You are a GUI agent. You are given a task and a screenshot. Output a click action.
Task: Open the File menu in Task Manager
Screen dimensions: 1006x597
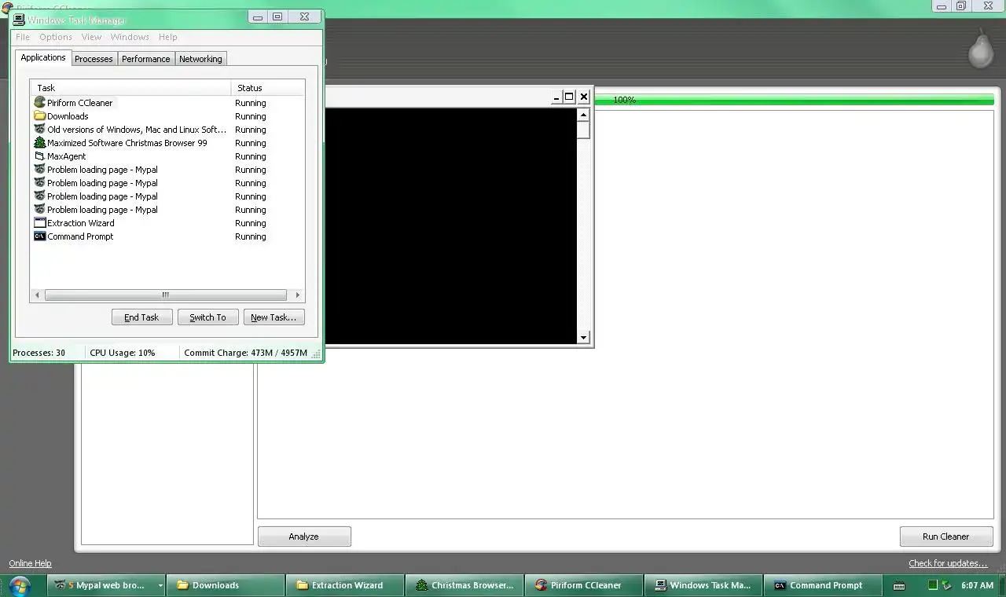pos(23,37)
